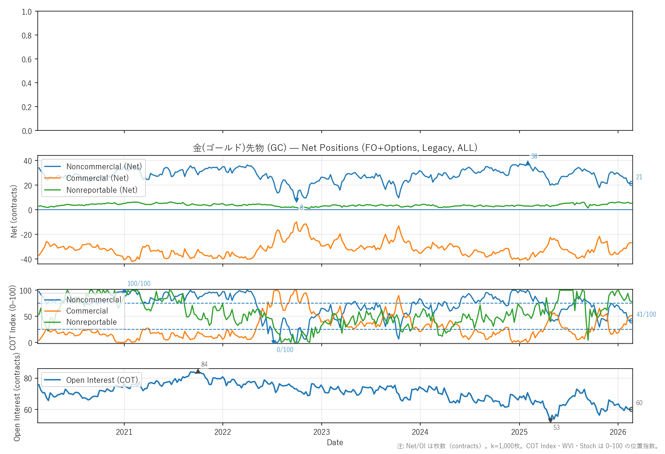Click the 41/100 latest value label
The width and height of the screenshot is (665, 454).
pos(646,314)
